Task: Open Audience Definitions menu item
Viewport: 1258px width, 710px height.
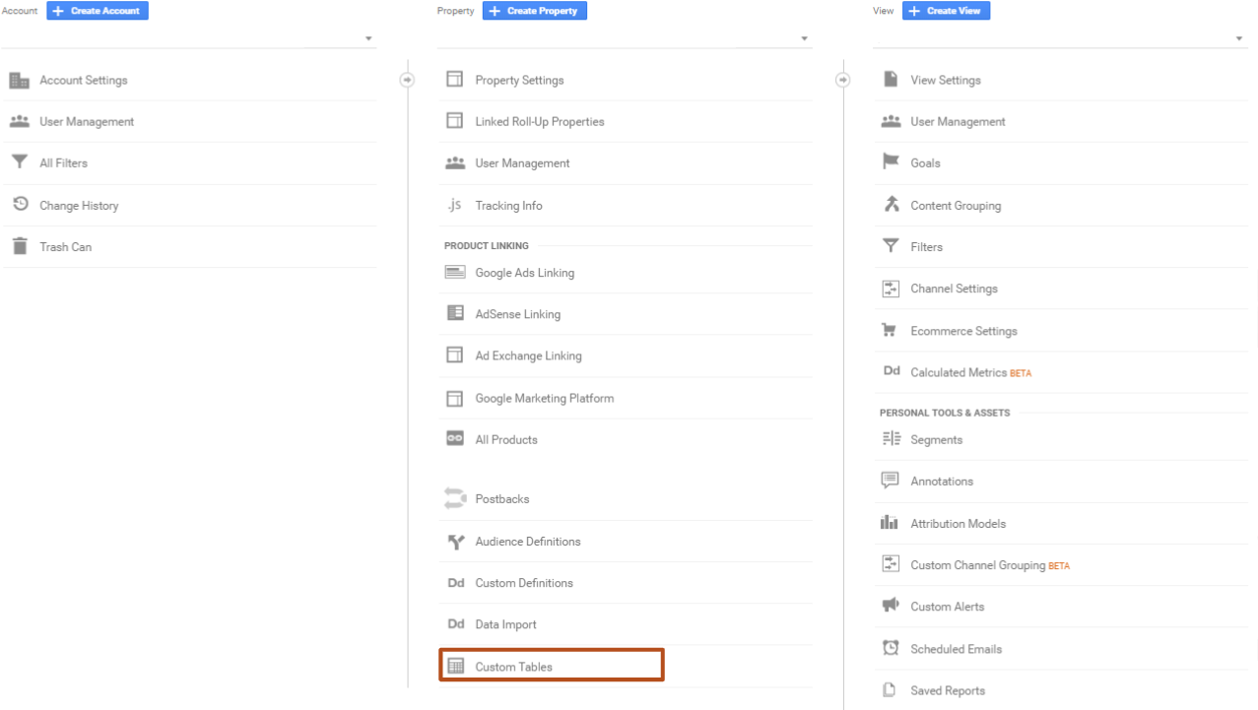Action: pyautogui.click(x=527, y=542)
